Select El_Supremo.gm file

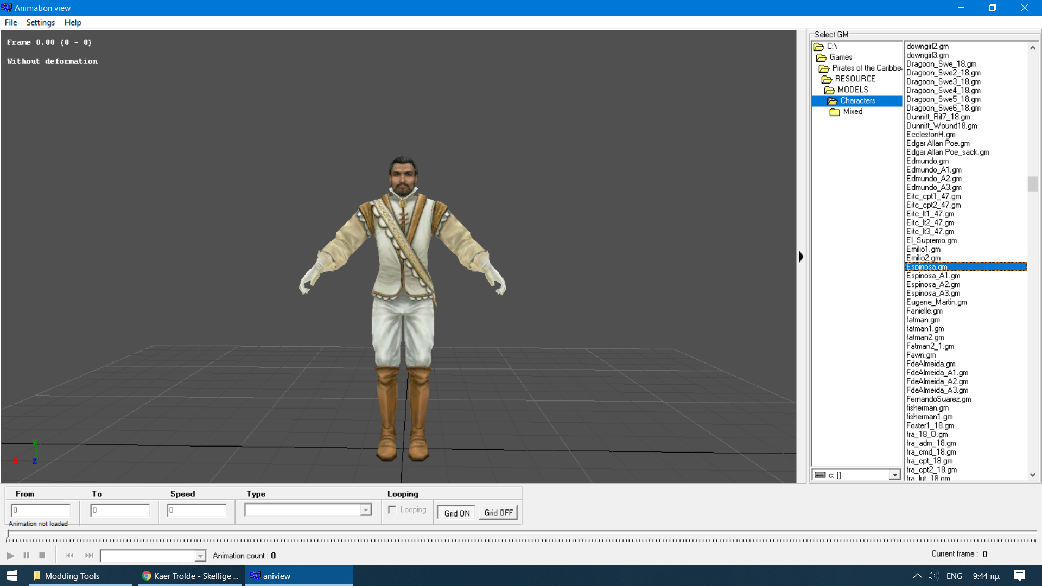pyautogui.click(x=931, y=240)
